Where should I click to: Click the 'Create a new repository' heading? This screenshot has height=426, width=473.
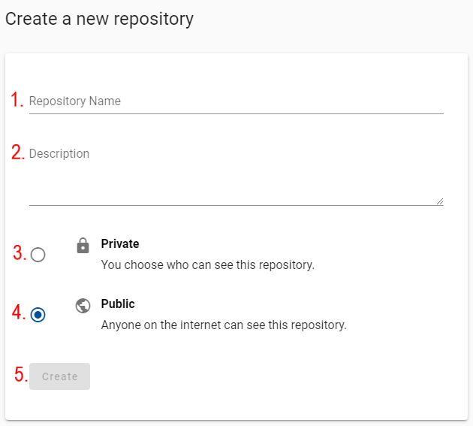99,19
